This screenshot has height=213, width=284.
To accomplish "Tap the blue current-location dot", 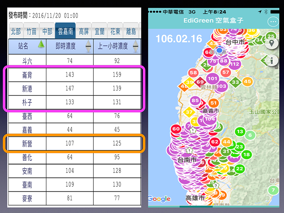I will pyautogui.click(x=219, y=50).
